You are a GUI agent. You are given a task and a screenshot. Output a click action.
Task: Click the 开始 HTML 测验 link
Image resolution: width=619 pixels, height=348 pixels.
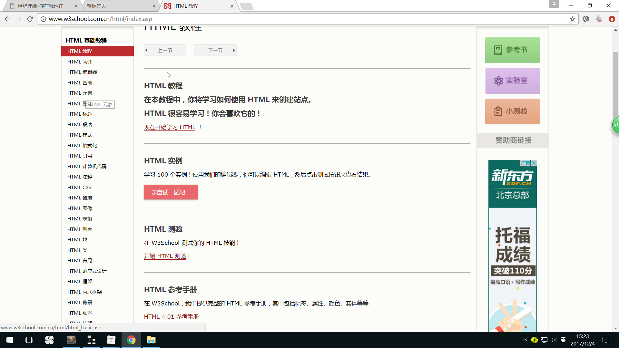[165, 256]
